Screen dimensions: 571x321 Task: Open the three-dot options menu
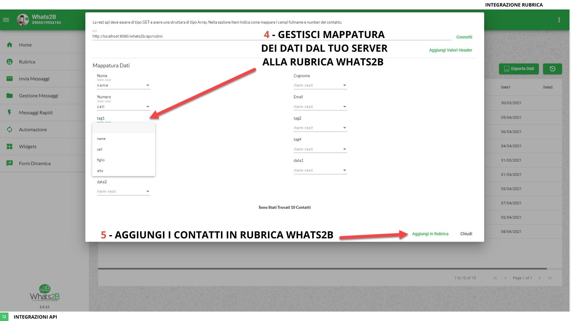pos(559,20)
